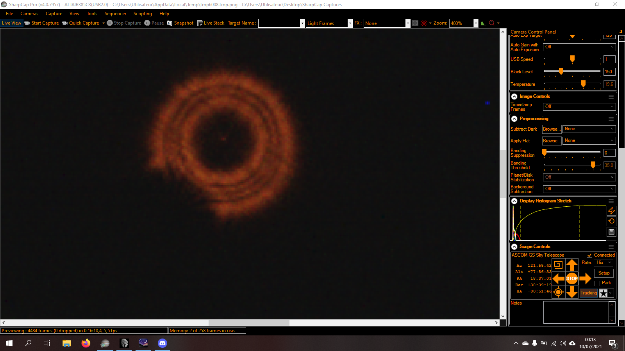Collapse the Image Controls section
Screen dimensions: 625x351
[514, 96]
